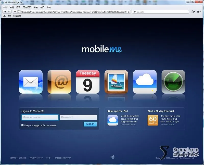Screen dimensions: 204x165
Task: Open the Help footer link
Action: pyautogui.click(x=48, y=158)
